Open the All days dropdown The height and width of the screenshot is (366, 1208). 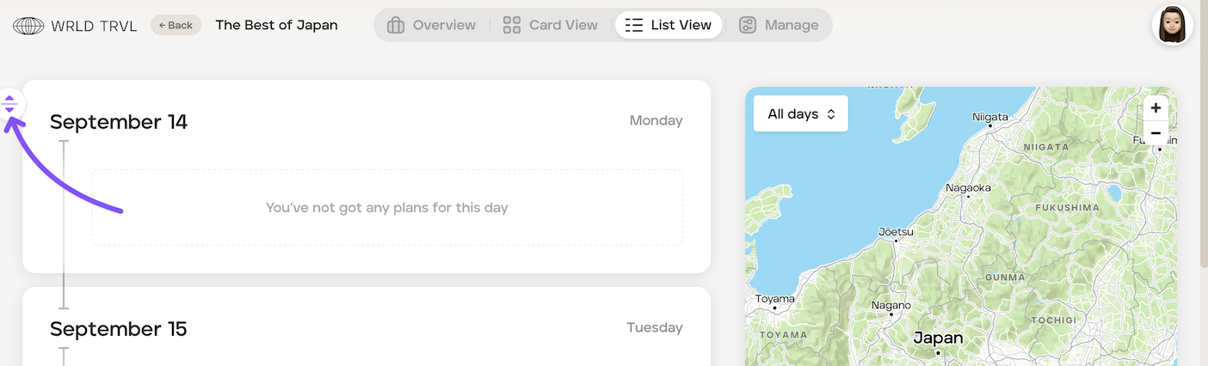(800, 113)
